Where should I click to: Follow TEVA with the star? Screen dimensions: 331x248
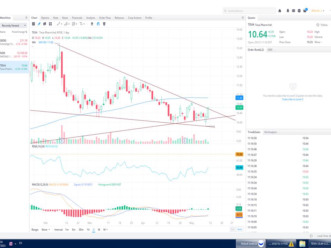pos(322,25)
